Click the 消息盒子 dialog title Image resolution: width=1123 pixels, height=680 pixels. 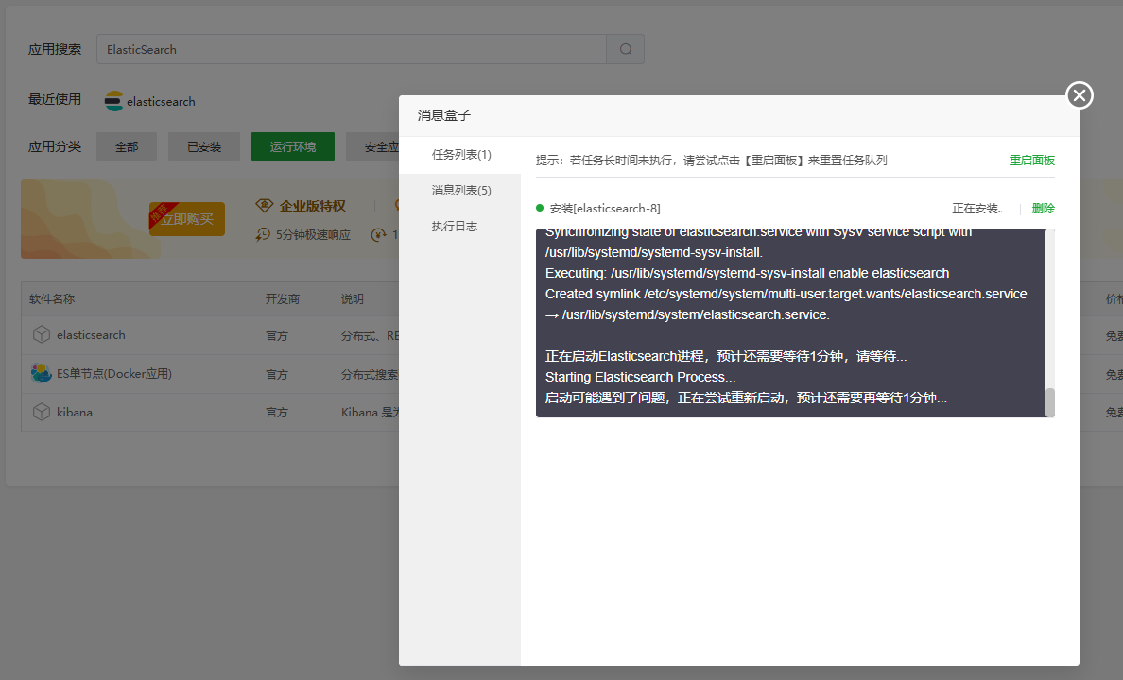tap(444, 115)
